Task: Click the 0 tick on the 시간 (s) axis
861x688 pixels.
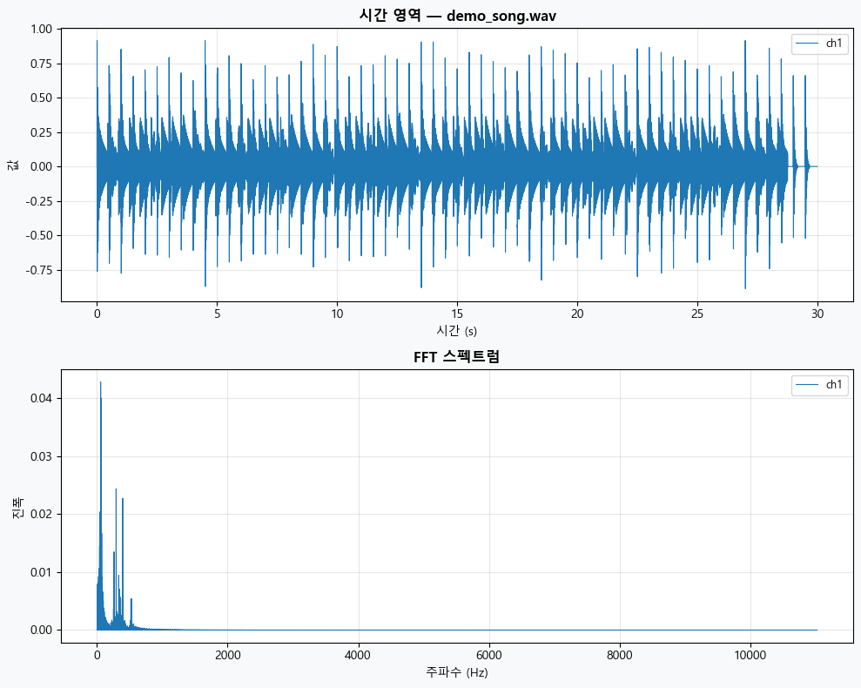Action: point(98,314)
